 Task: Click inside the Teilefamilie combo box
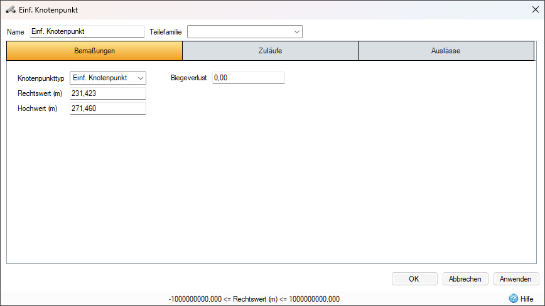pos(240,32)
